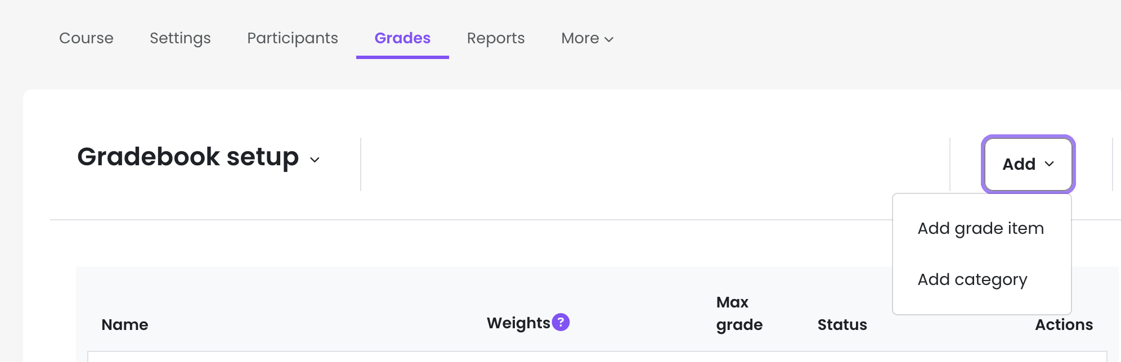Viewport: 1121px width, 362px height.
Task: Click the first table row below headers
Action: coord(597,357)
